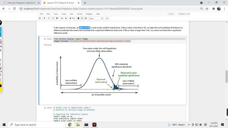
Task: Click the "Out[32]:" output prompt
Action: pyautogui.click(x=48, y=45)
